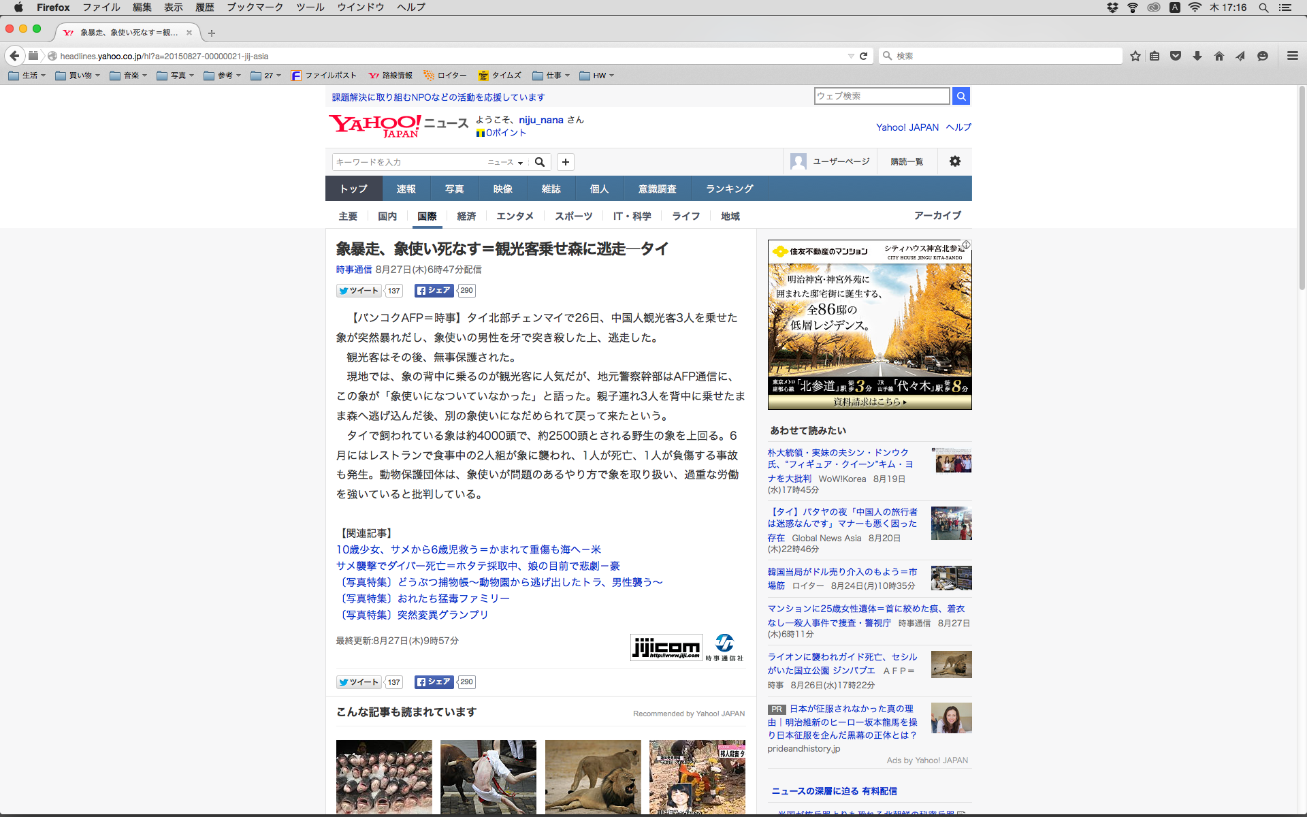Go to Firefox home icon
The width and height of the screenshot is (1307, 817).
1219,56
